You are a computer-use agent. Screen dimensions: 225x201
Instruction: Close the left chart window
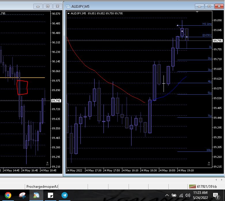tap(57, 6)
